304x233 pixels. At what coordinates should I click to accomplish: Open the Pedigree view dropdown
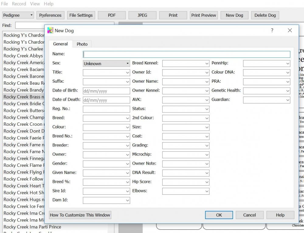18,15
